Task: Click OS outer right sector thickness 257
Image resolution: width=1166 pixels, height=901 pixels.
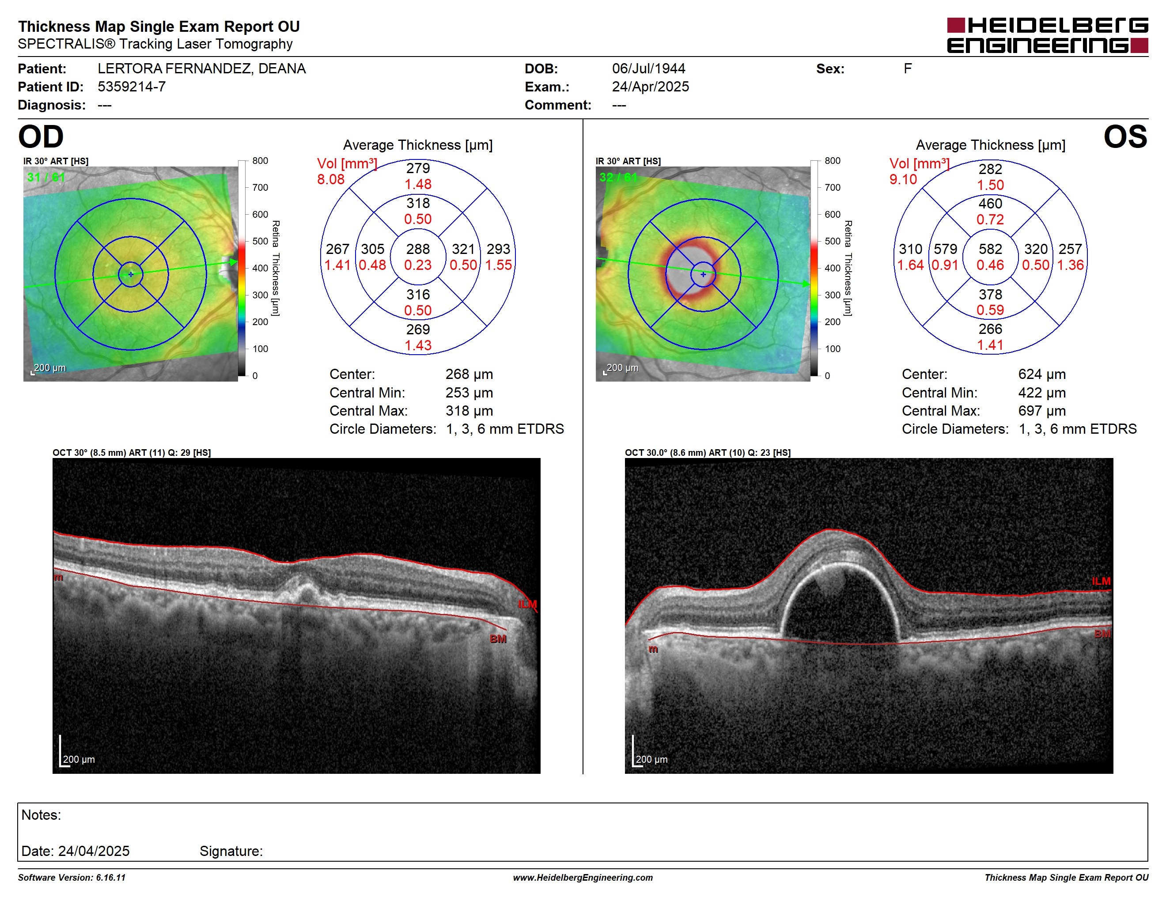Action: click(x=1071, y=249)
